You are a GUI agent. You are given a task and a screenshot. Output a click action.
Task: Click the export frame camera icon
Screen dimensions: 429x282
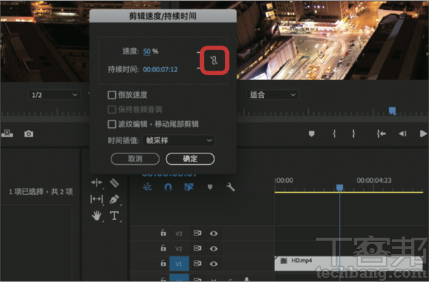[x=29, y=134]
